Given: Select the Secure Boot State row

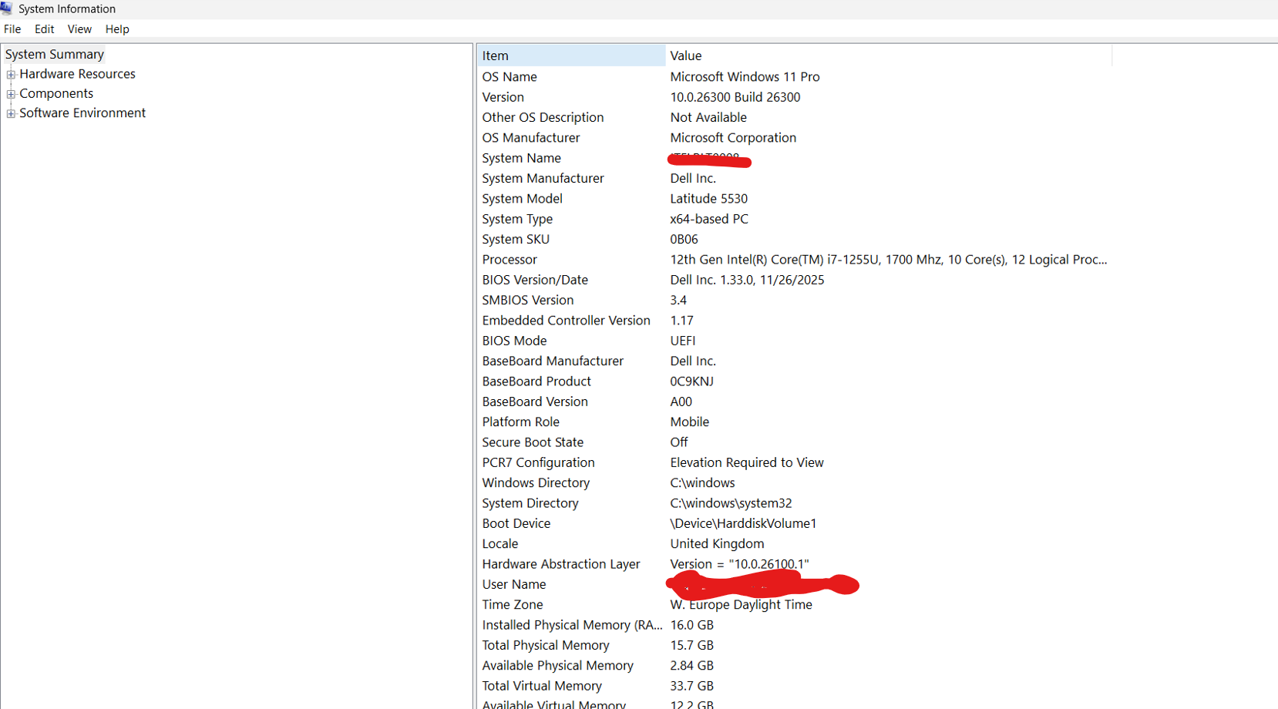Looking at the screenshot, I should click(795, 442).
